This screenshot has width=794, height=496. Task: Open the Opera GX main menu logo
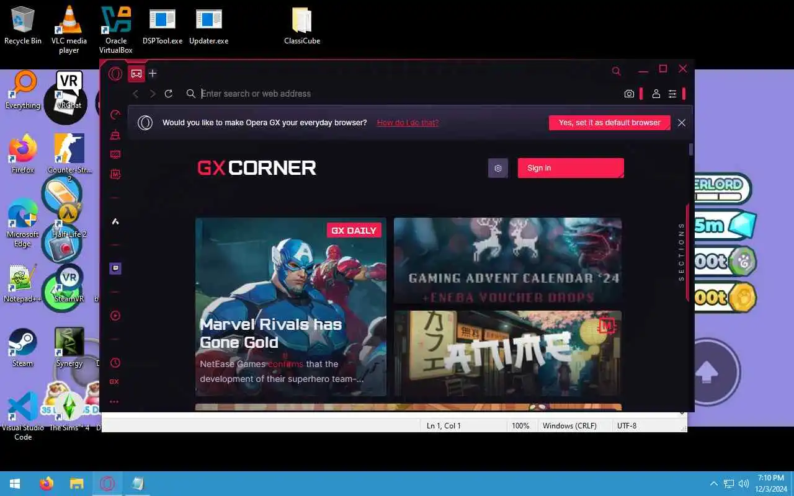point(115,74)
